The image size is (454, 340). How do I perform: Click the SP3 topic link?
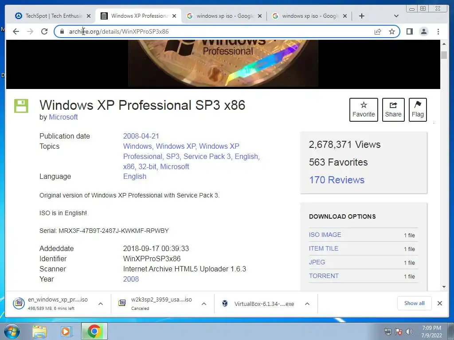pos(172,156)
